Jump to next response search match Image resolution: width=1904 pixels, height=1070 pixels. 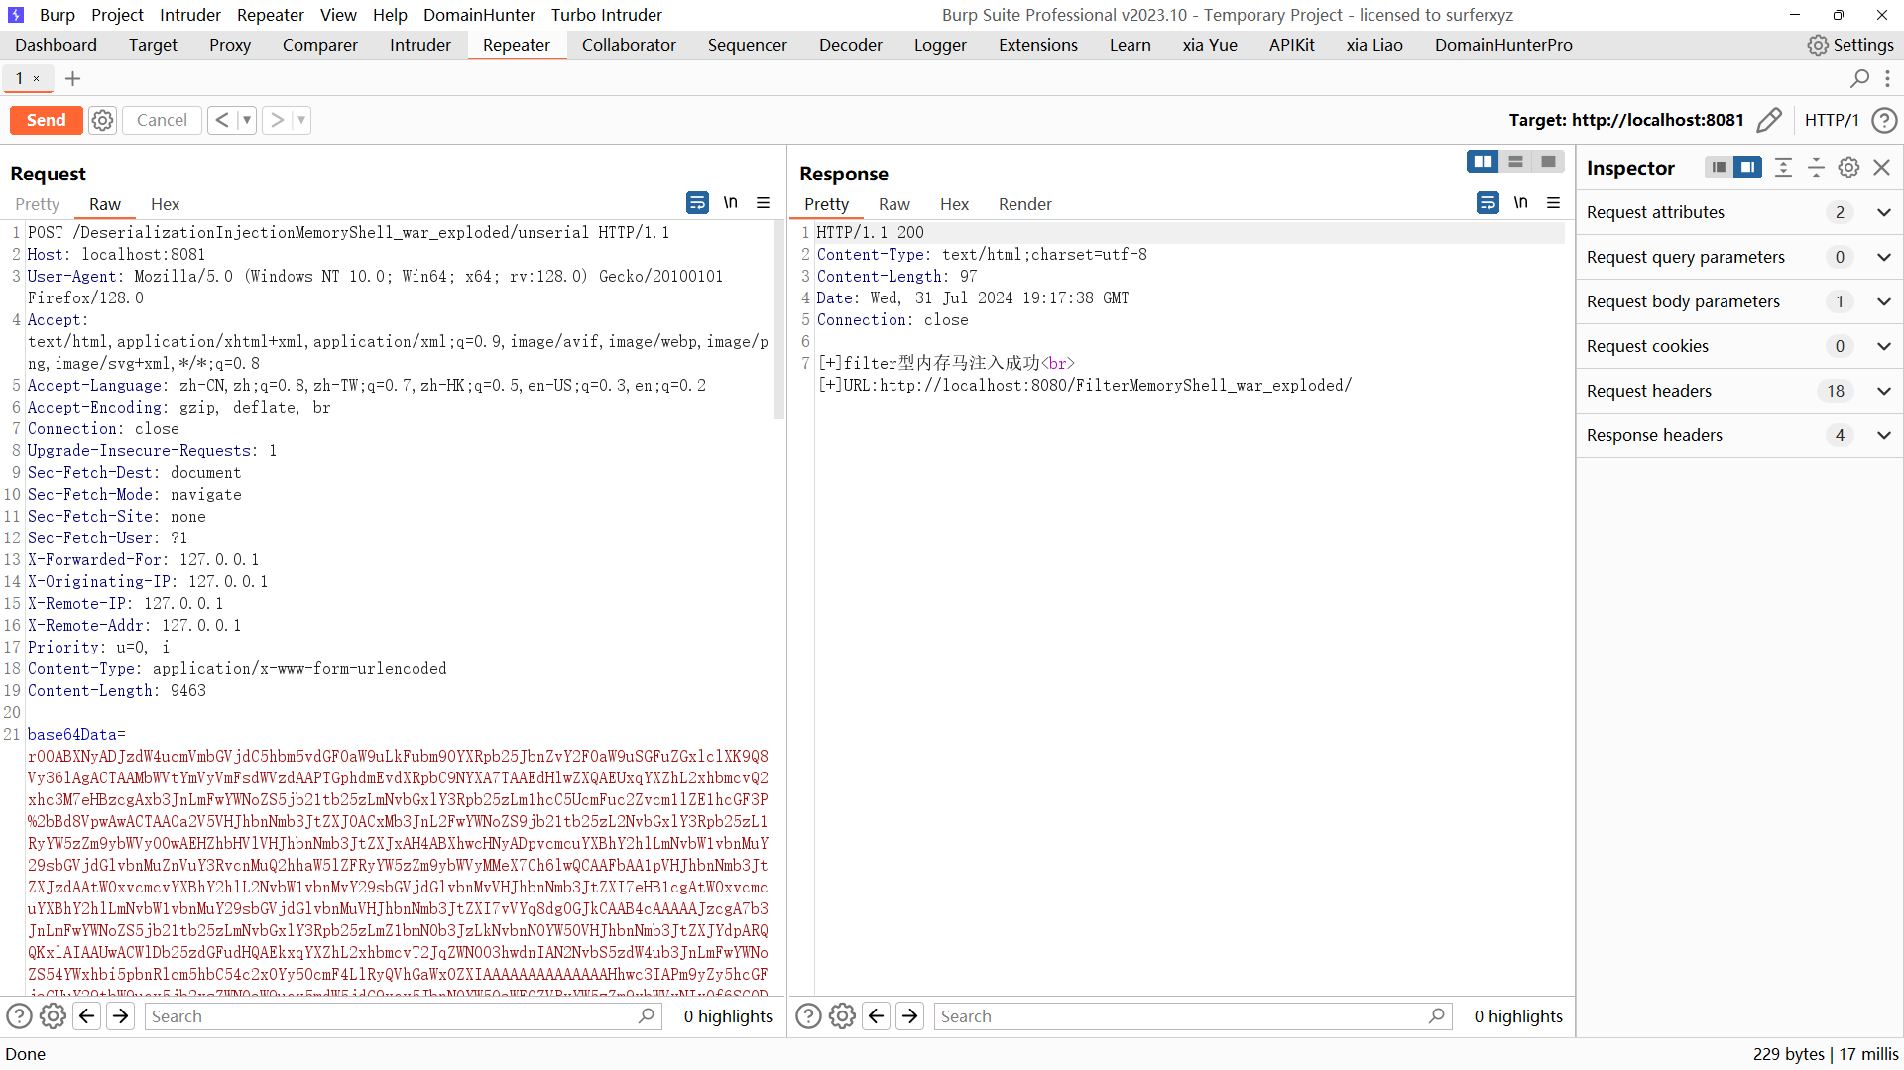(910, 1015)
